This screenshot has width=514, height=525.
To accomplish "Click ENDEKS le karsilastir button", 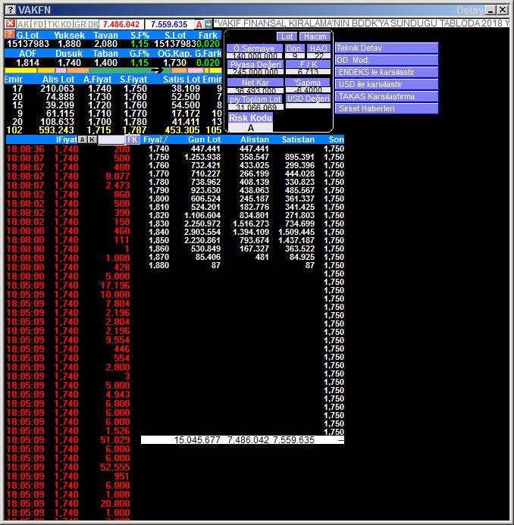I will pos(387,72).
